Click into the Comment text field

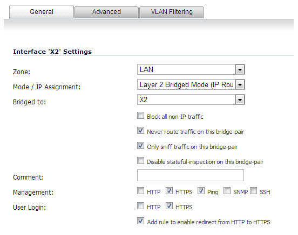pos(191,175)
